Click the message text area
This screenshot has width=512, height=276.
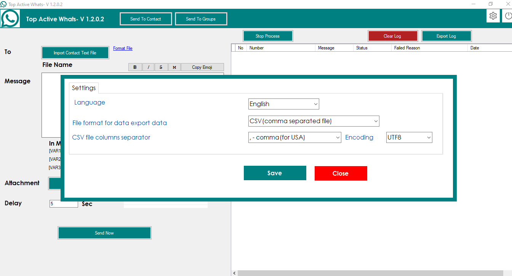51,105
